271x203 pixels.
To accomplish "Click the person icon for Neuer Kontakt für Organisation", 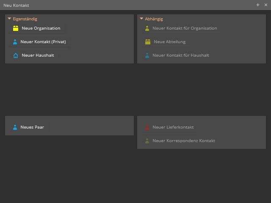I will click(x=147, y=28).
